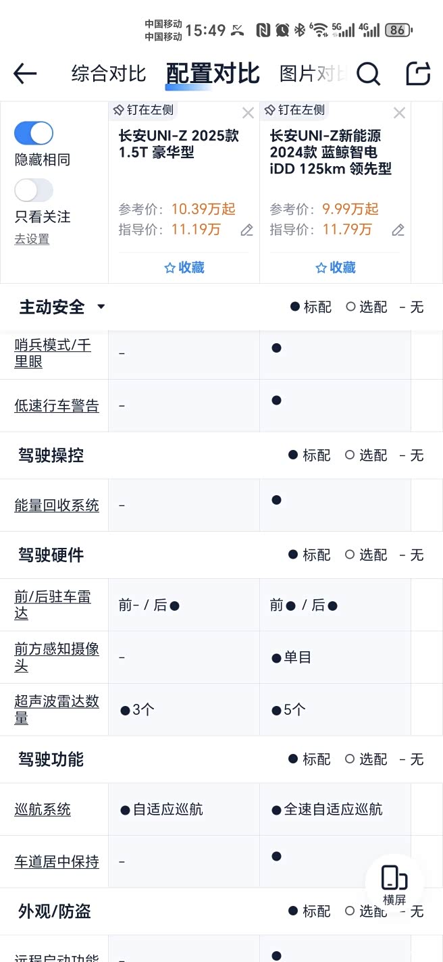Image resolution: width=443 pixels, height=962 pixels.
Task: Enable the 只看关注 toggle
Action: click(34, 191)
